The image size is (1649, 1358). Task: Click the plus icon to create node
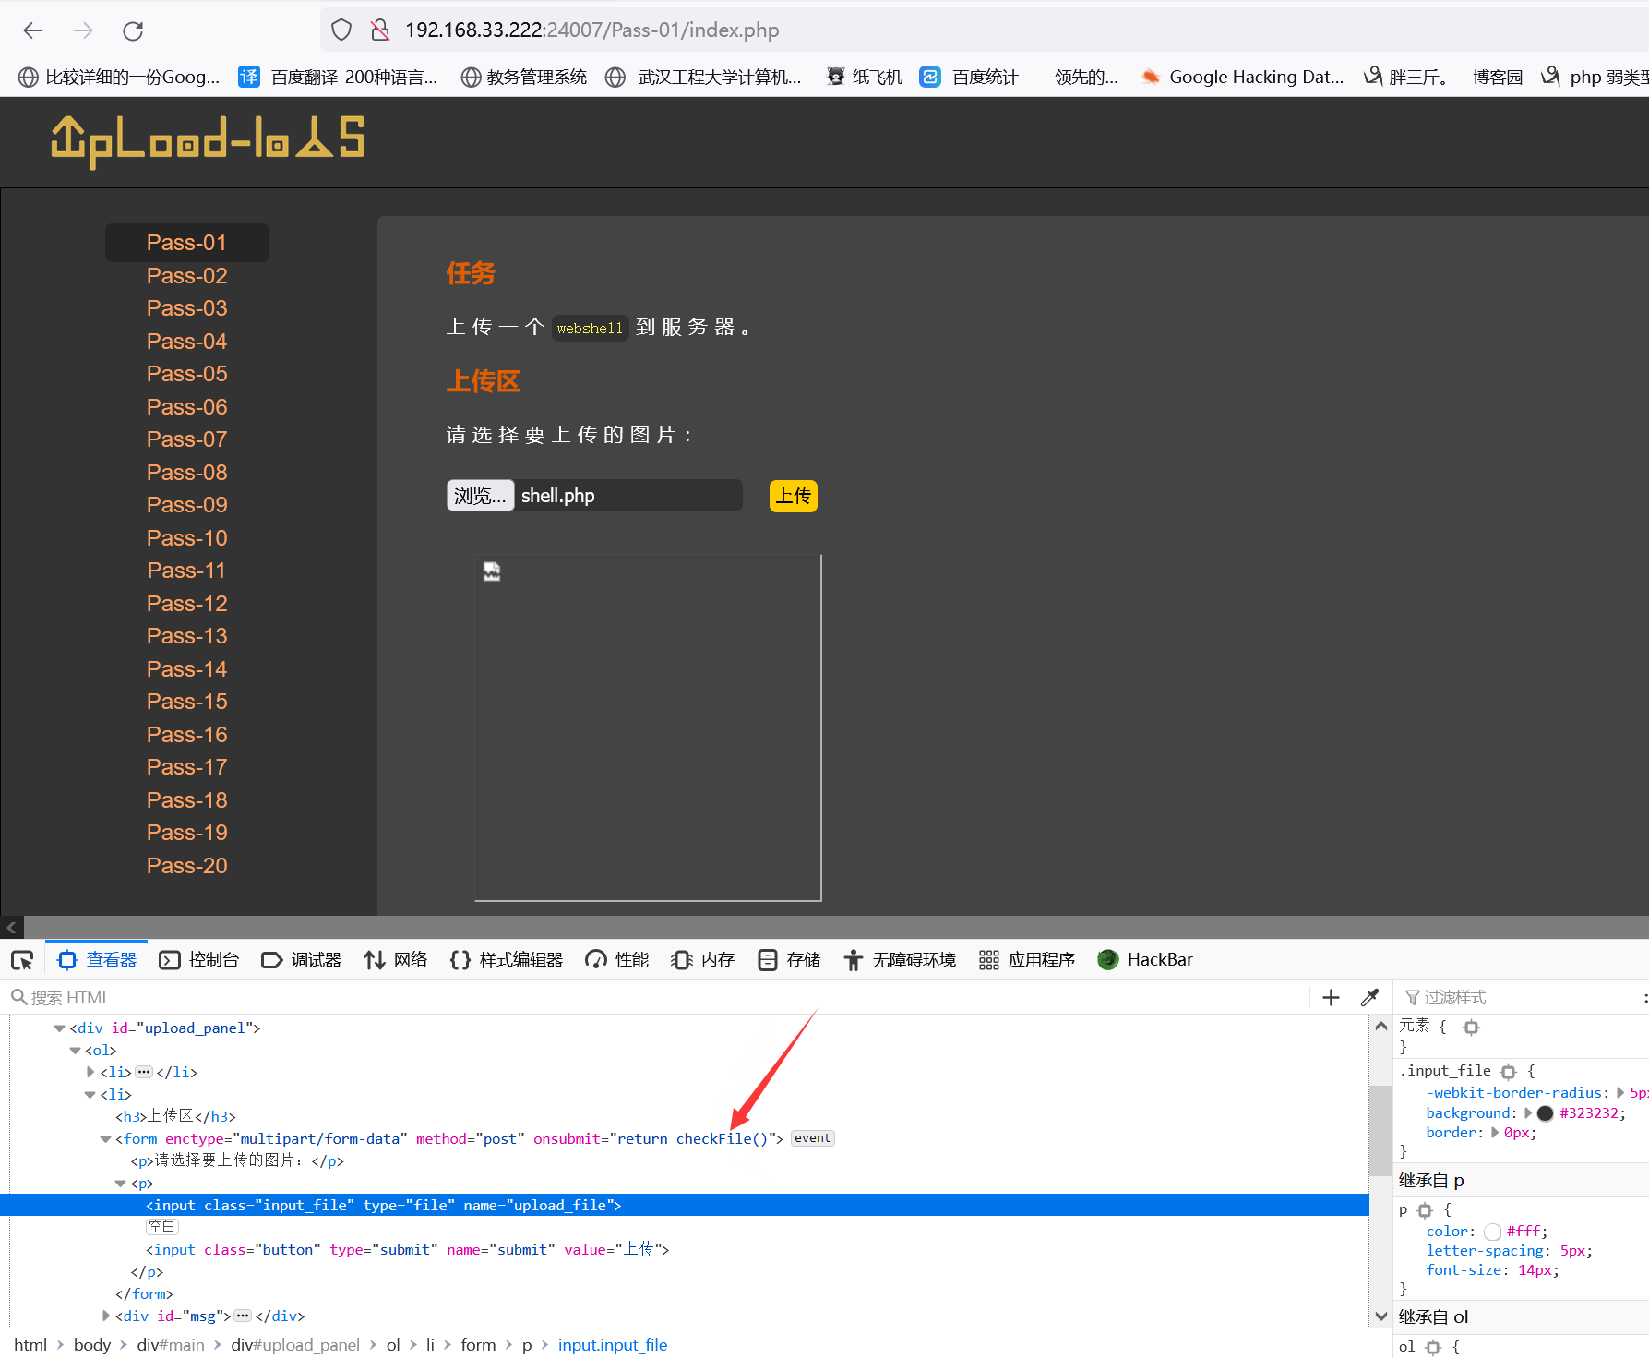click(1331, 997)
